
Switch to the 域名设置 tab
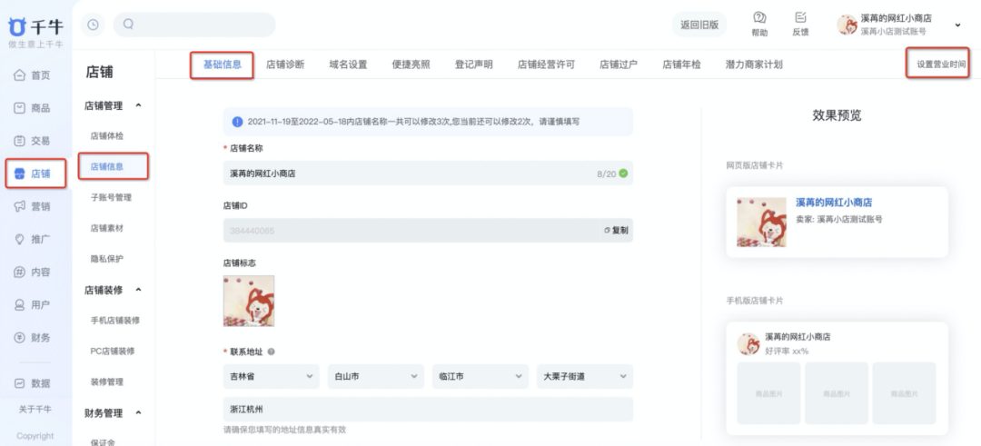[348, 64]
